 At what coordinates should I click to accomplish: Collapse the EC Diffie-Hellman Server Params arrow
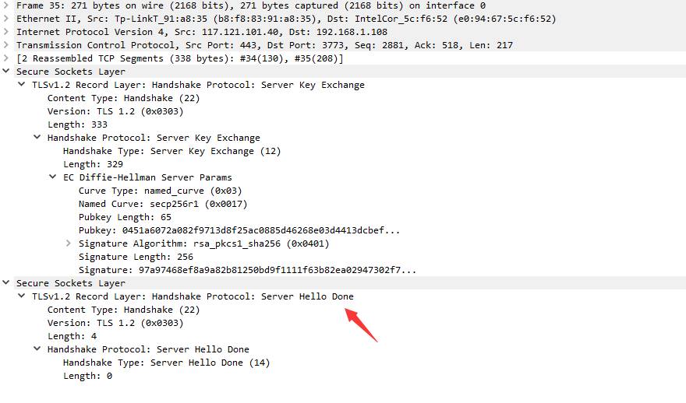point(53,177)
